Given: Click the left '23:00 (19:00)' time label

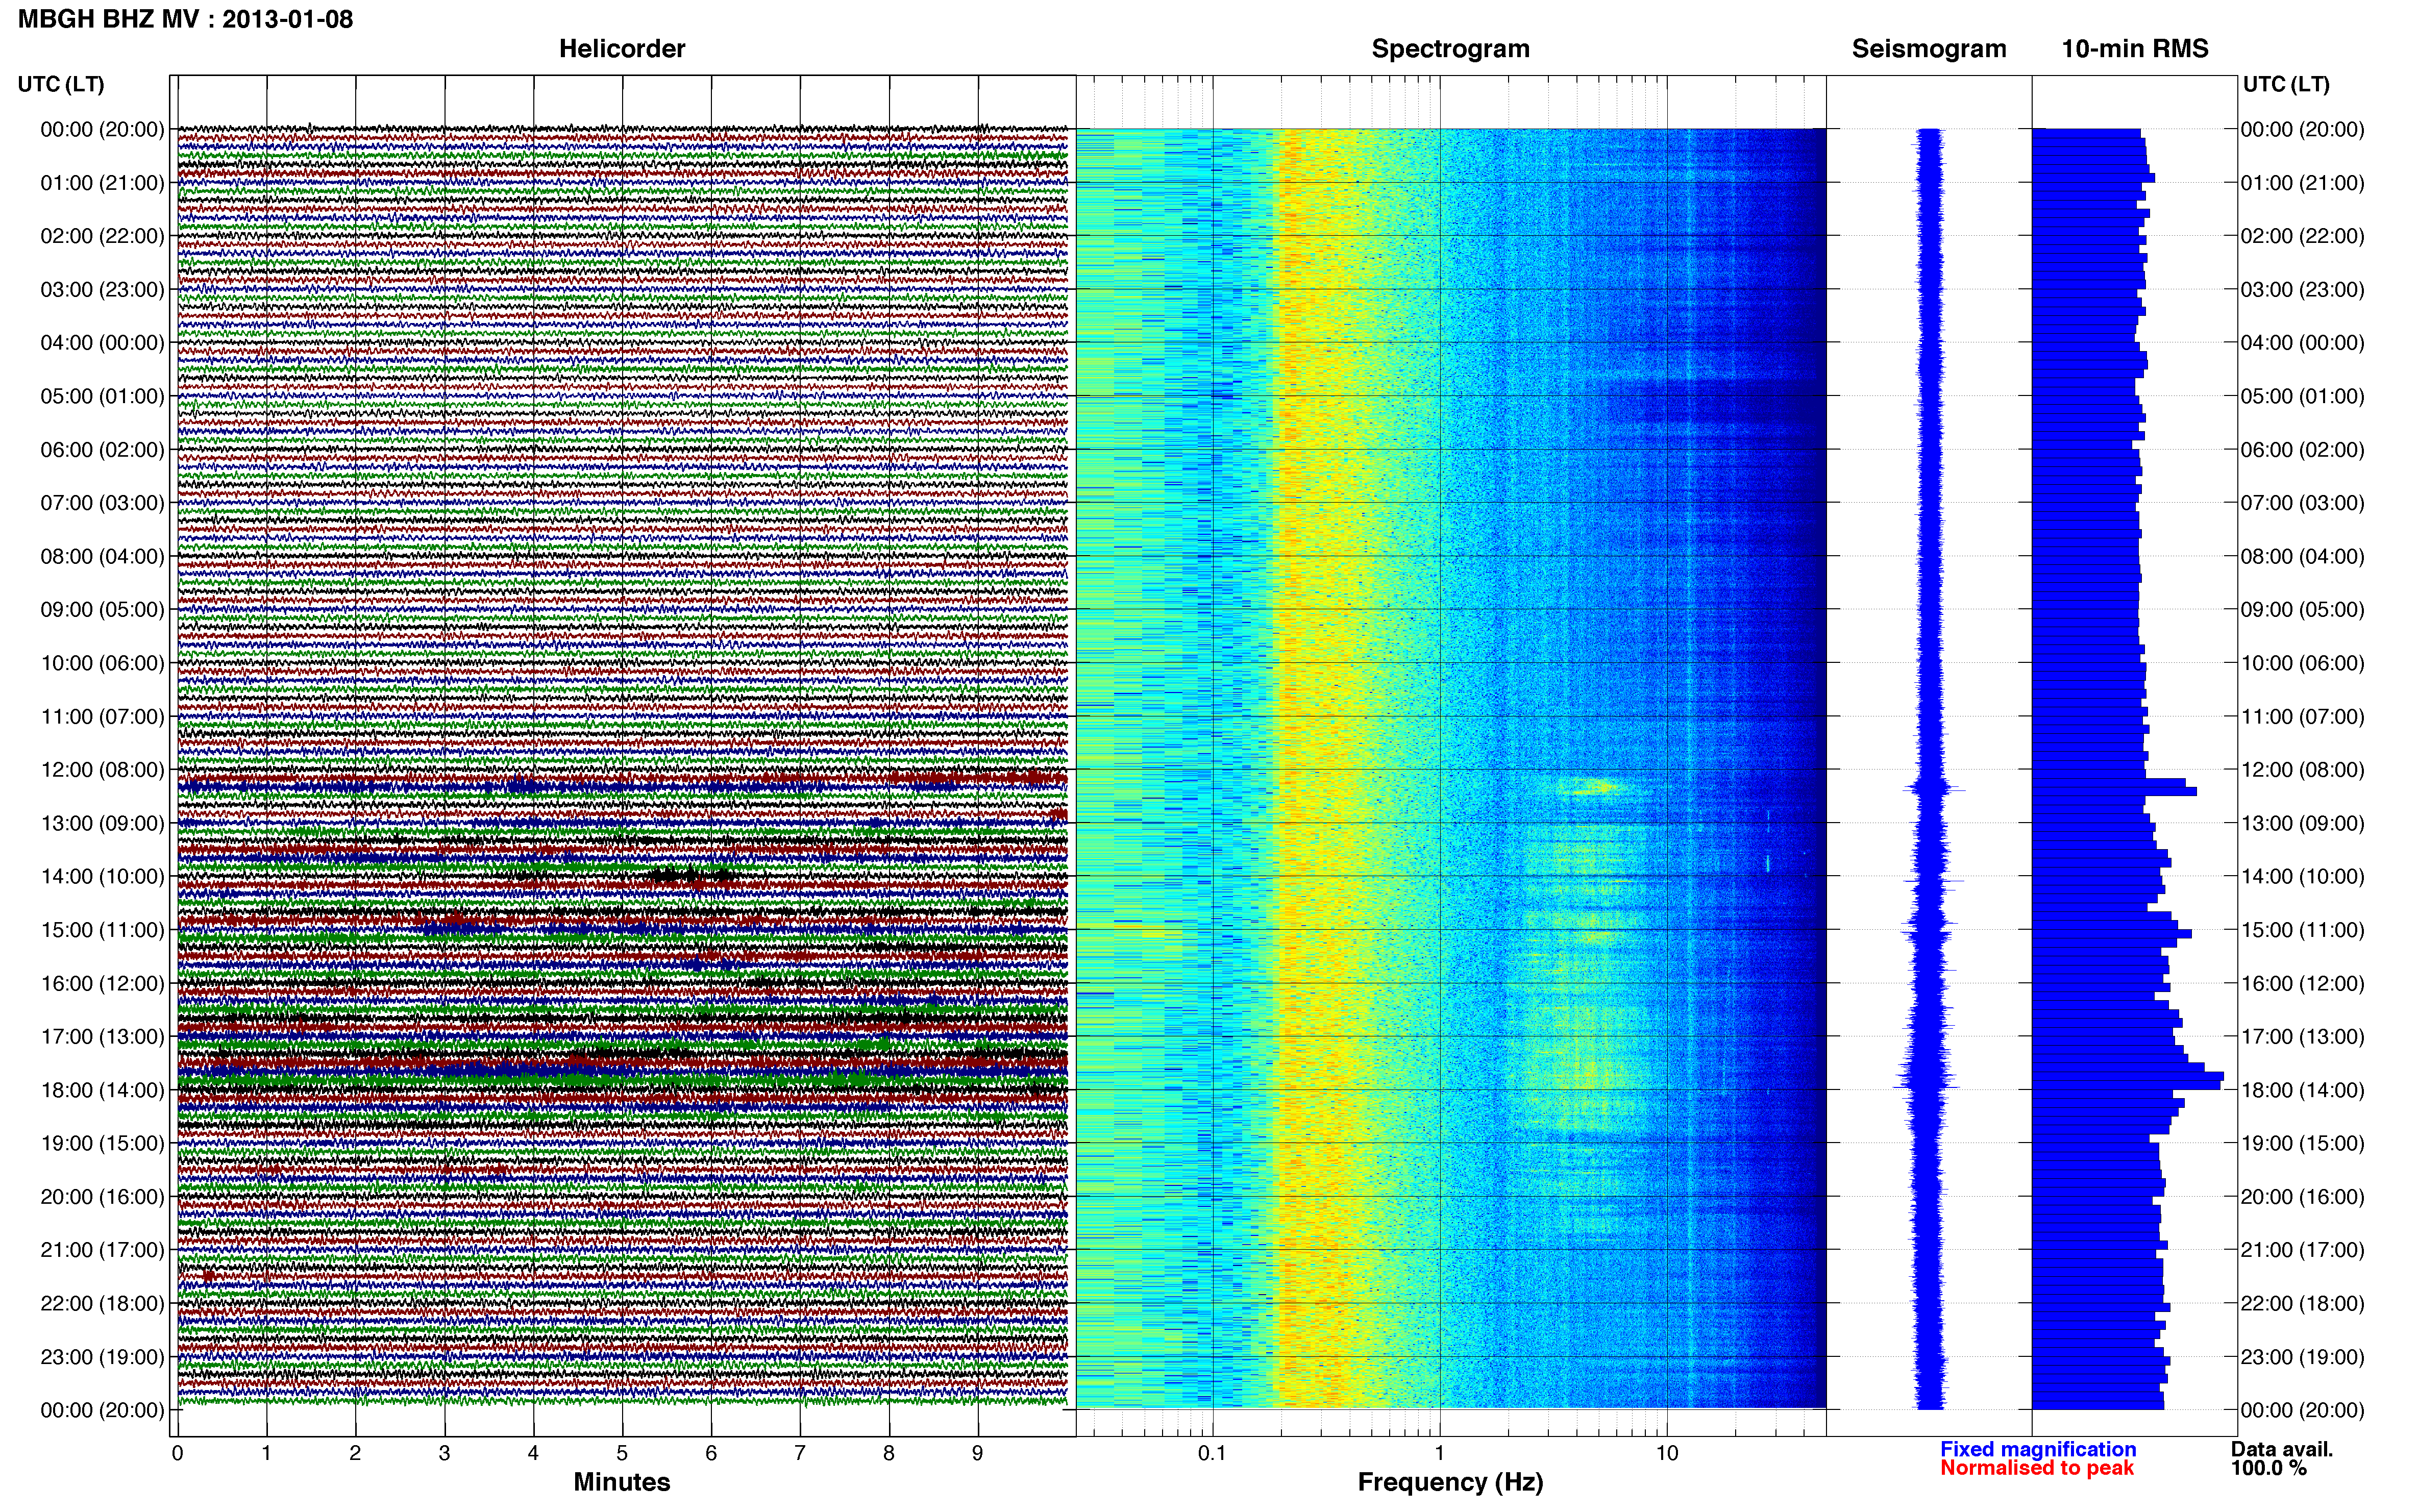Looking at the screenshot, I should 102,1357.
